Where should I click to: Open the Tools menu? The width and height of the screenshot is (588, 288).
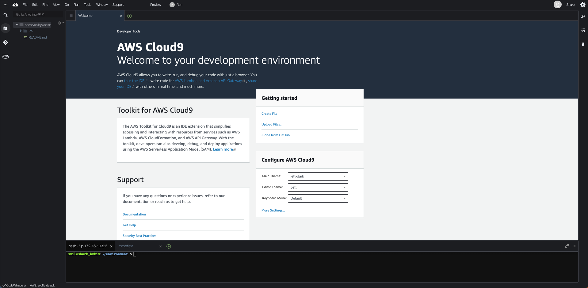(x=88, y=5)
